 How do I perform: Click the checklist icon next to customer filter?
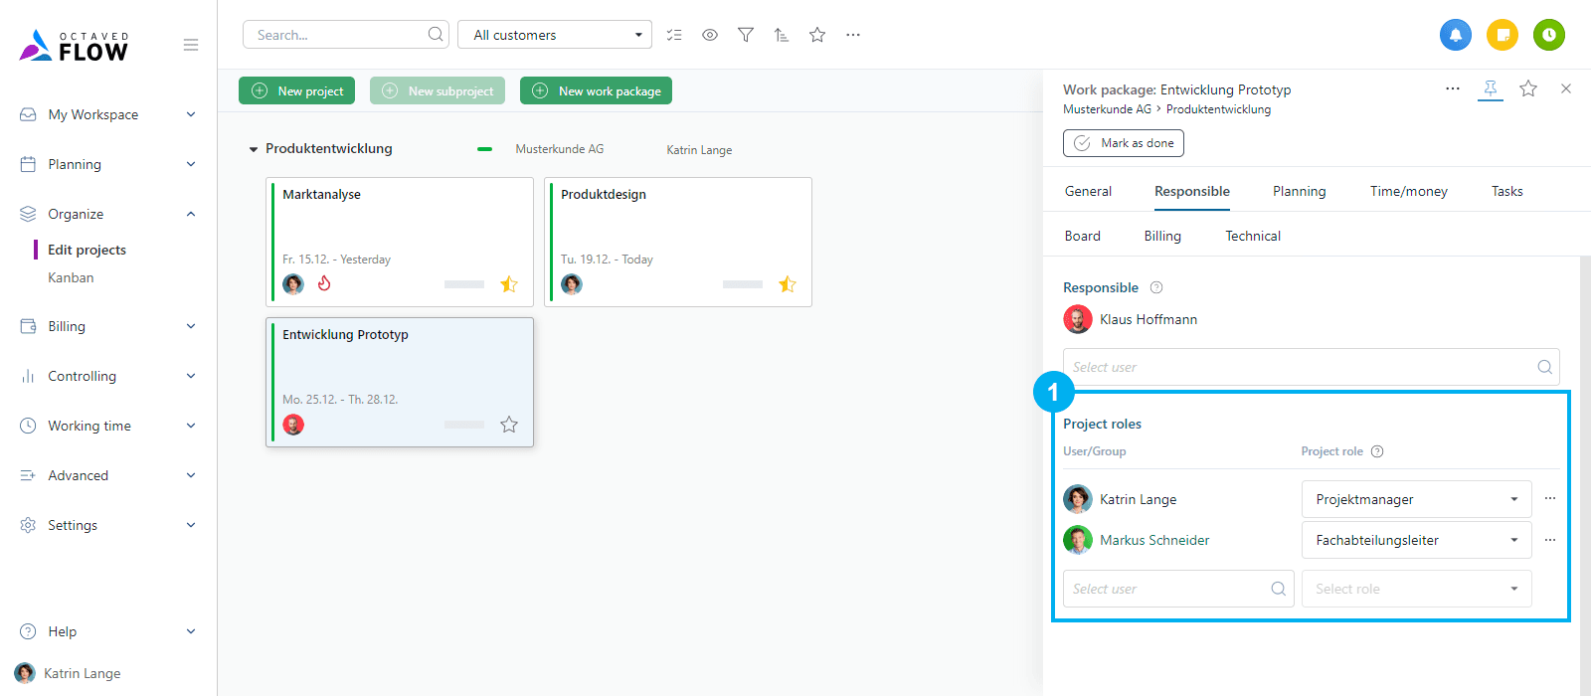[674, 35]
